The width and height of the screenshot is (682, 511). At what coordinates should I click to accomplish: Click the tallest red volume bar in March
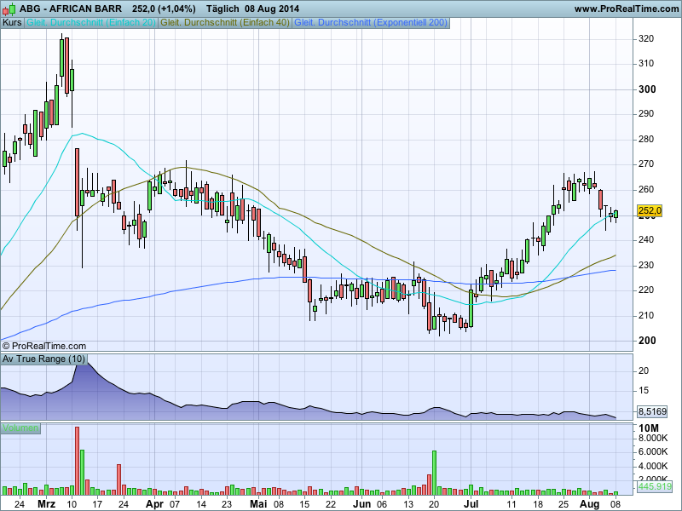click(77, 461)
